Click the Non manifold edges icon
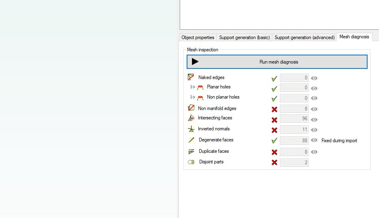Viewport: 379px width, 218px height. pyautogui.click(x=191, y=108)
